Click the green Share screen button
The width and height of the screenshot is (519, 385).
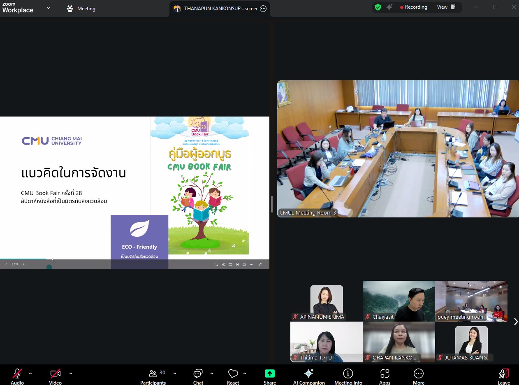click(x=270, y=376)
